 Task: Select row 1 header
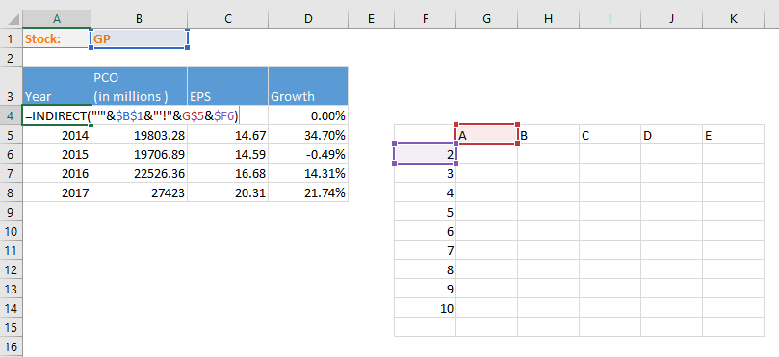(11, 38)
